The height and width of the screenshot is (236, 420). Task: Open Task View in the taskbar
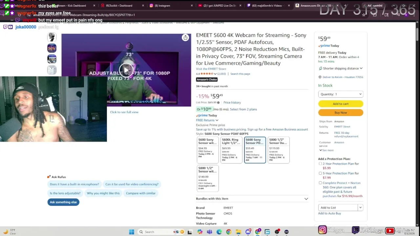click(x=190, y=232)
